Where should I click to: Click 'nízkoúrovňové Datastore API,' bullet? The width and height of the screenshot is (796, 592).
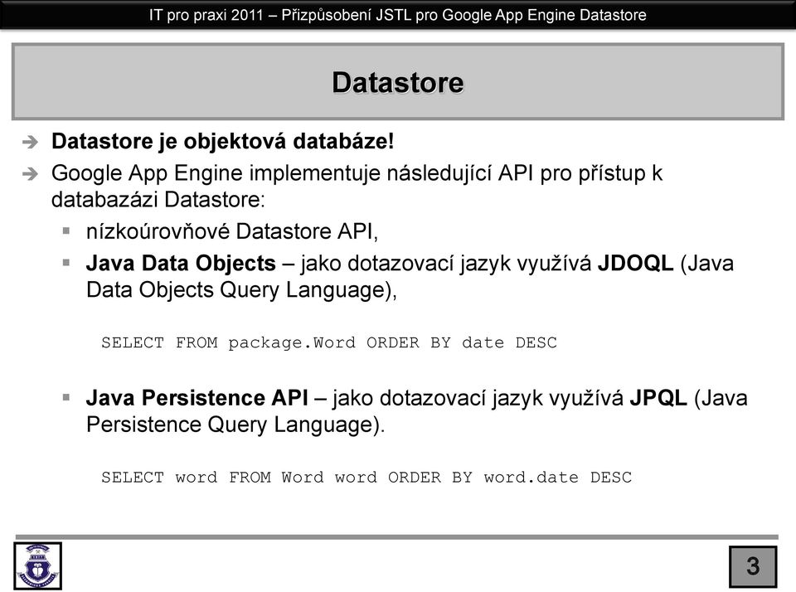pyautogui.click(x=232, y=231)
